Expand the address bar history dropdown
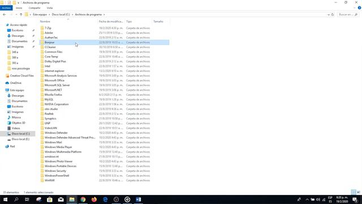The height and width of the screenshot is (204, 362). 328,15
